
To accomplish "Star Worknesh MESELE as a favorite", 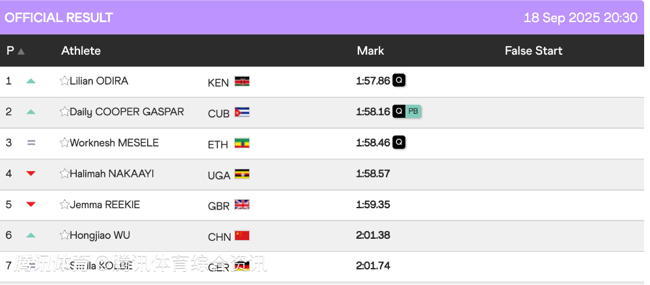I will [x=64, y=142].
